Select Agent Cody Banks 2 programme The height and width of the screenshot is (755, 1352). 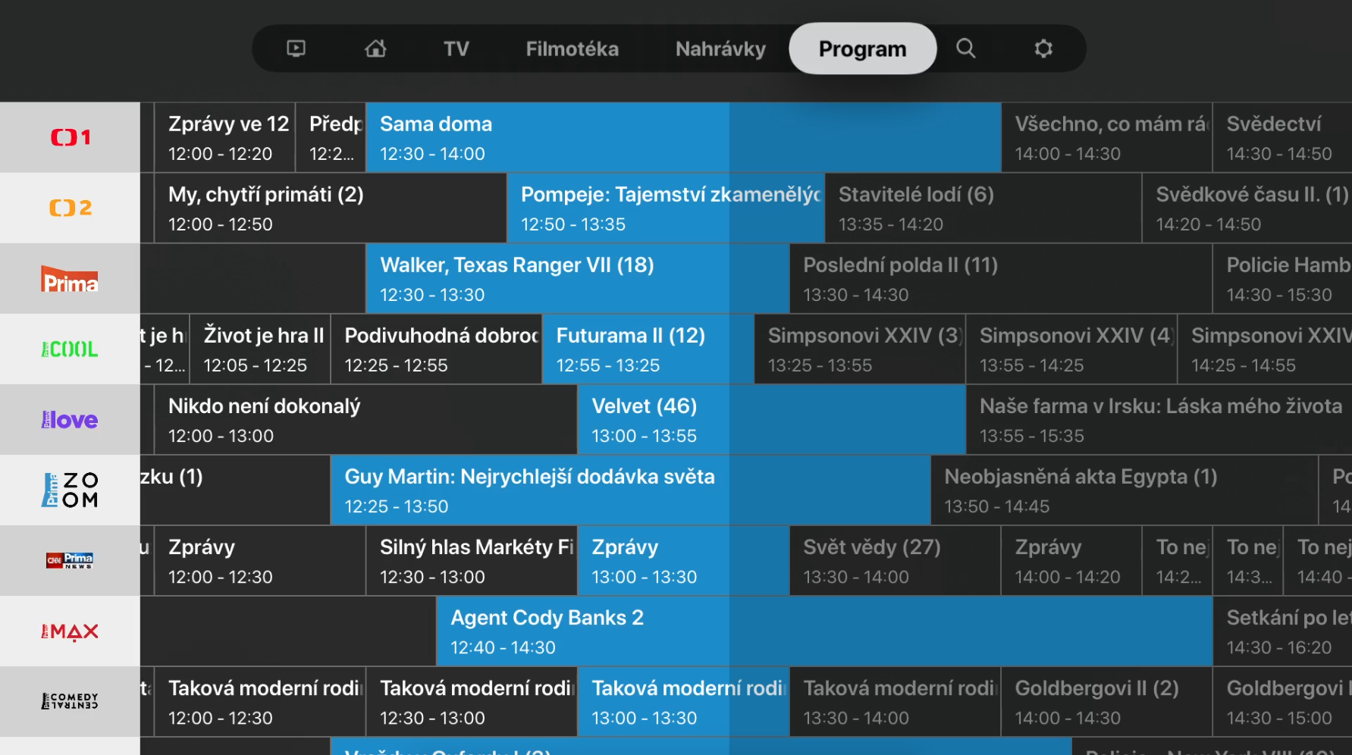tap(824, 631)
